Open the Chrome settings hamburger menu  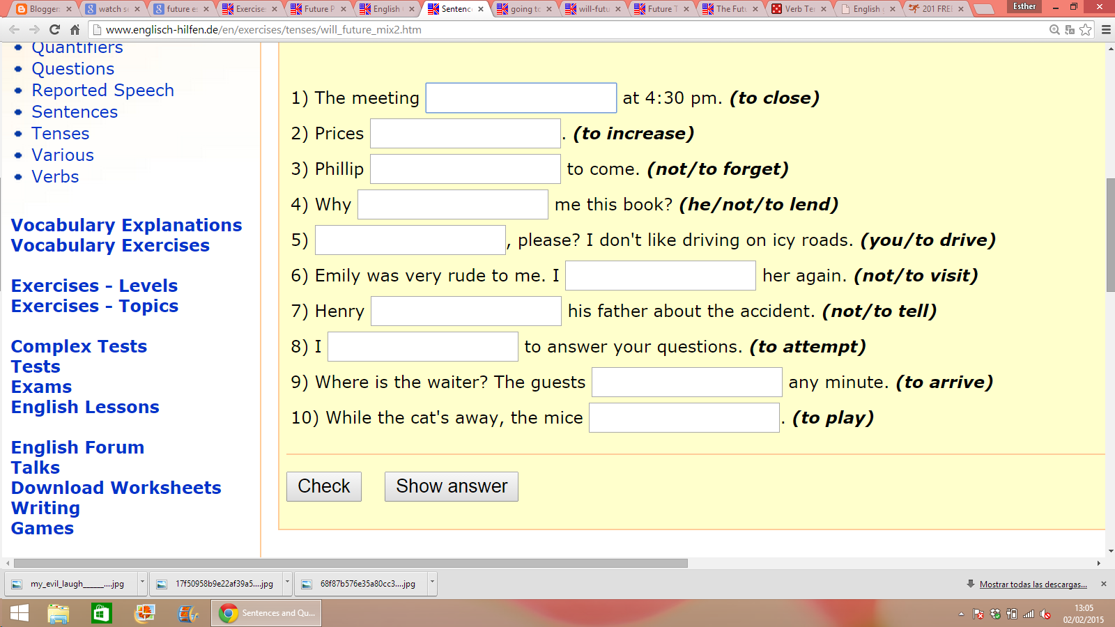tap(1106, 29)
